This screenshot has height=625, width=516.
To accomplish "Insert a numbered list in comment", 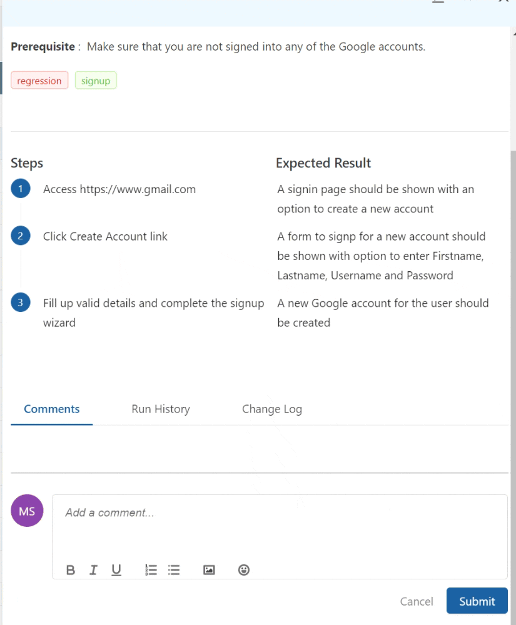I will pos(151,570).
